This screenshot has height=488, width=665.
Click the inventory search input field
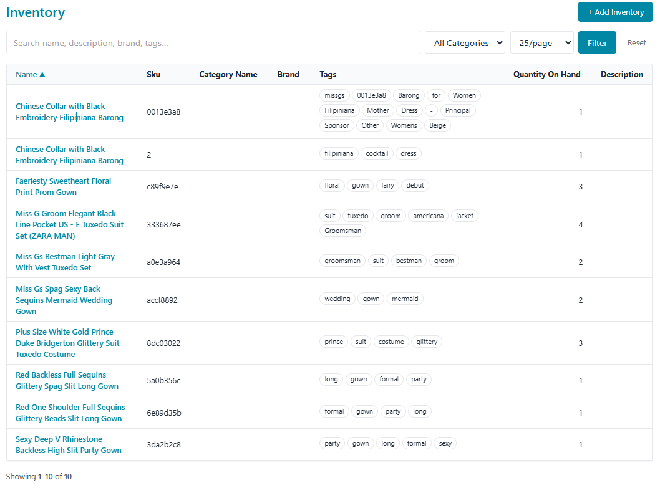[x=213, y=43]
